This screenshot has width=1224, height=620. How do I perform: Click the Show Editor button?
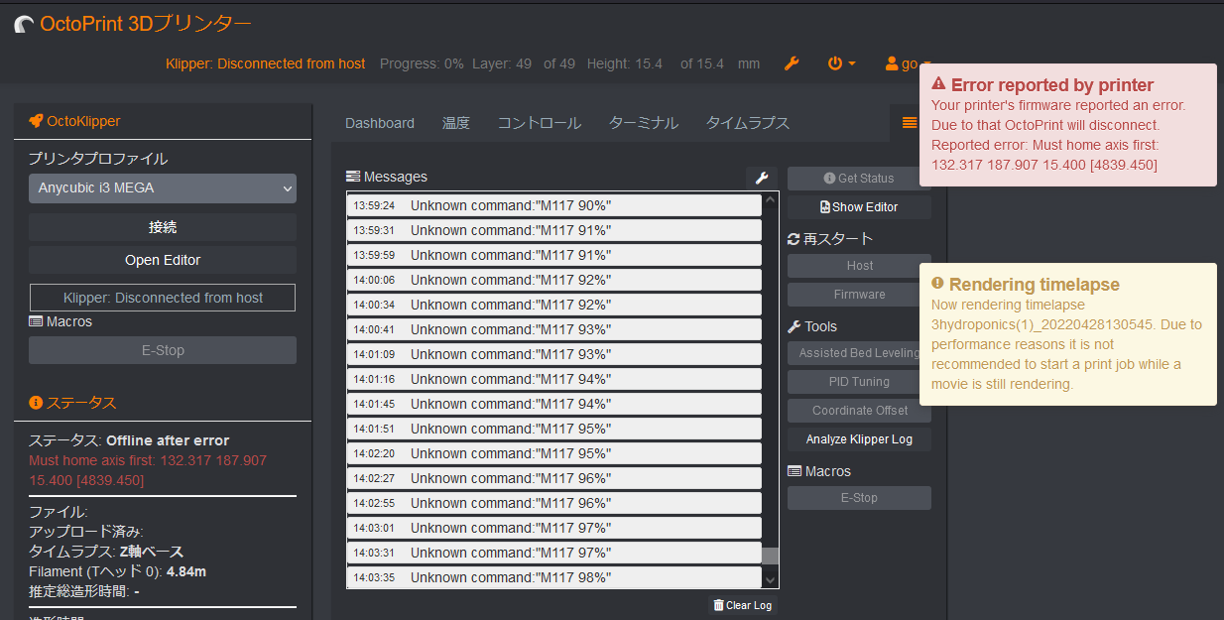coord(859,207)
